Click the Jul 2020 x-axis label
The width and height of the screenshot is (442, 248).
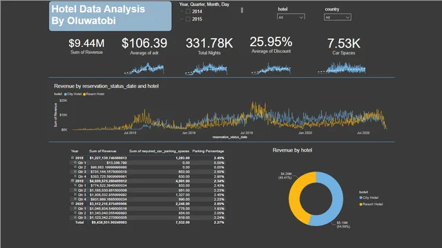tap(363, 133)
